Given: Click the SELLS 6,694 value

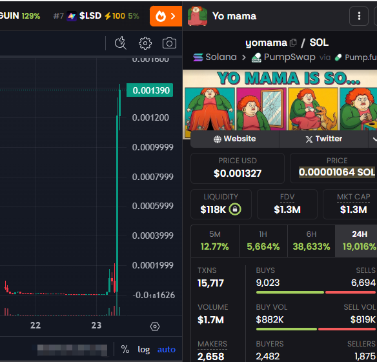Looking at the screenshot, I should (363, 283).
